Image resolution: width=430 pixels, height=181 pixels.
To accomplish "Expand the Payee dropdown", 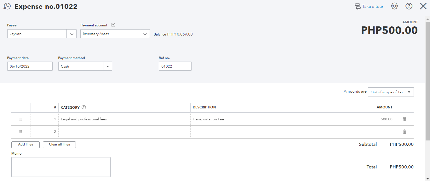I will tap(72, 34).
